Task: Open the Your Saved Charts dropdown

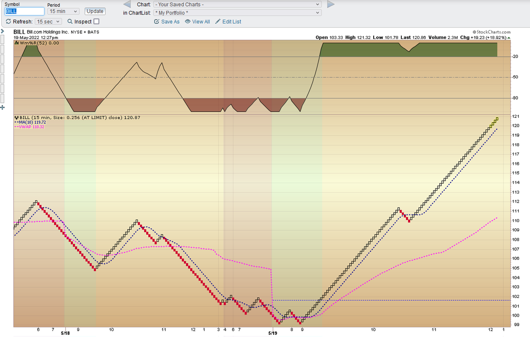Action: tap(238, 4)
